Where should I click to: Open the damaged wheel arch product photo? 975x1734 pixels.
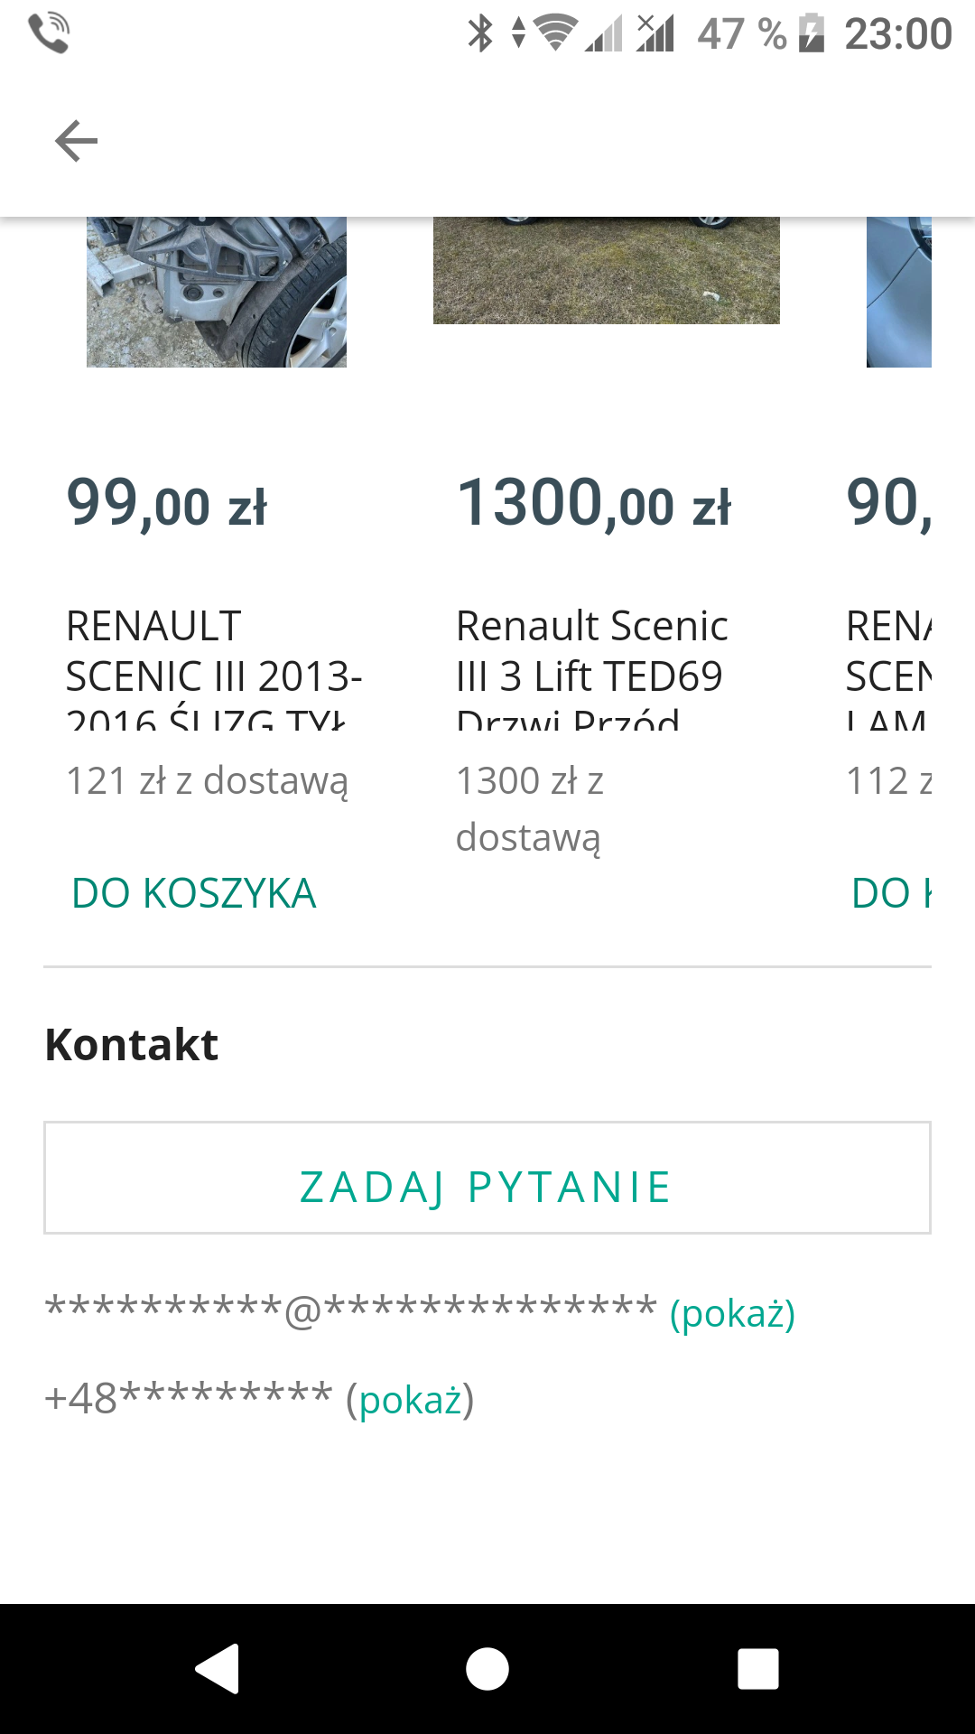[217, 291]
